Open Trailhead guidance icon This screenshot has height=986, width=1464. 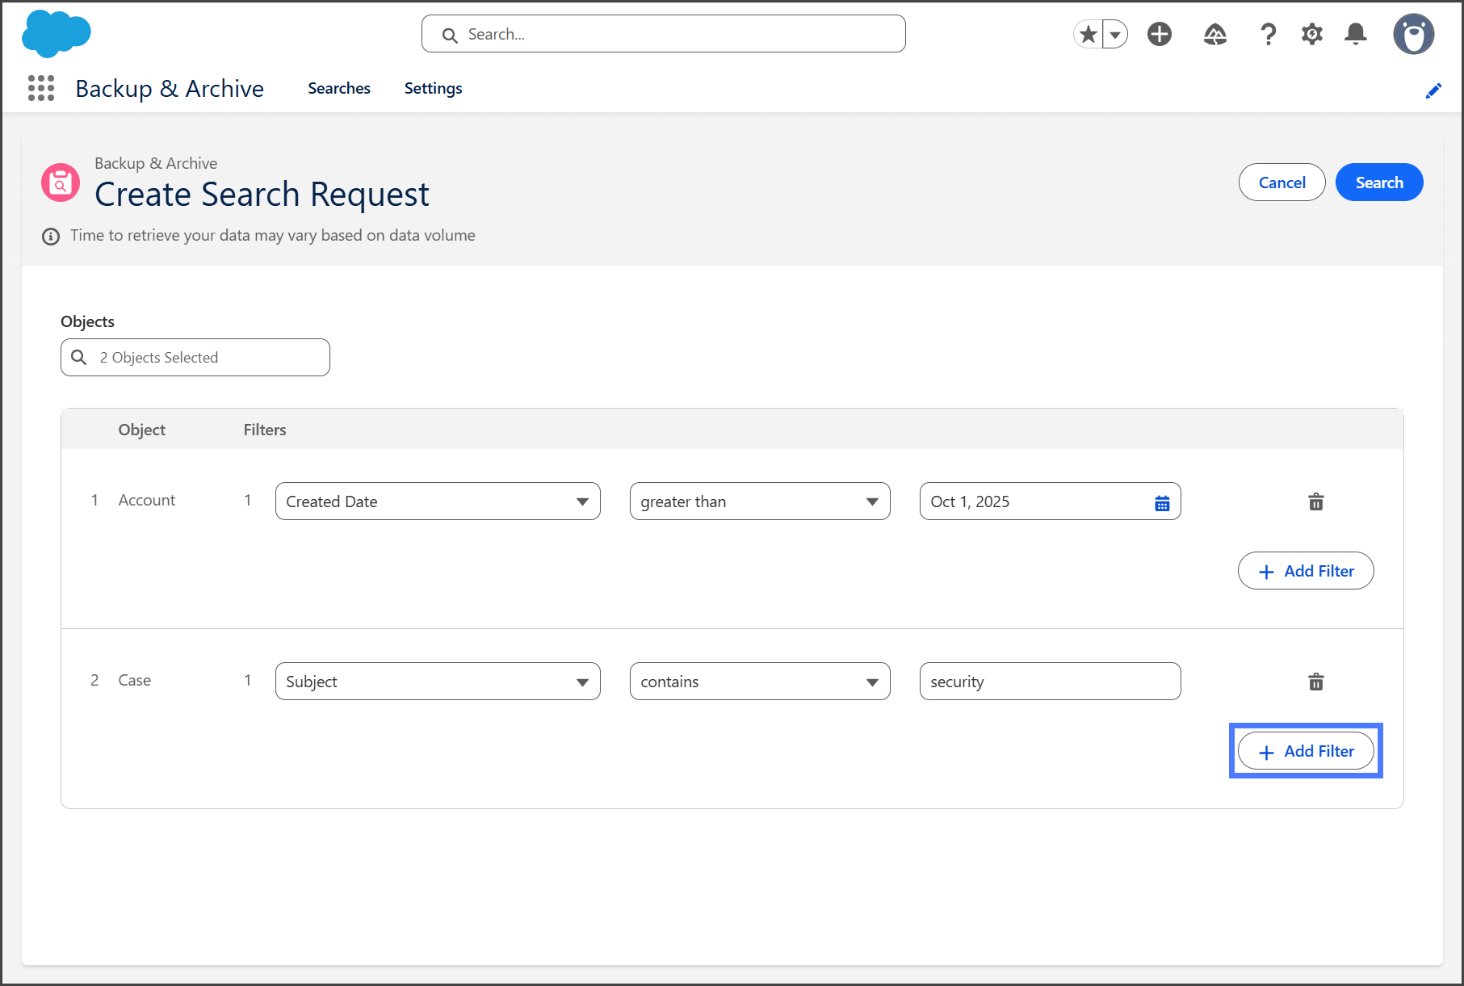point(1214,34)
